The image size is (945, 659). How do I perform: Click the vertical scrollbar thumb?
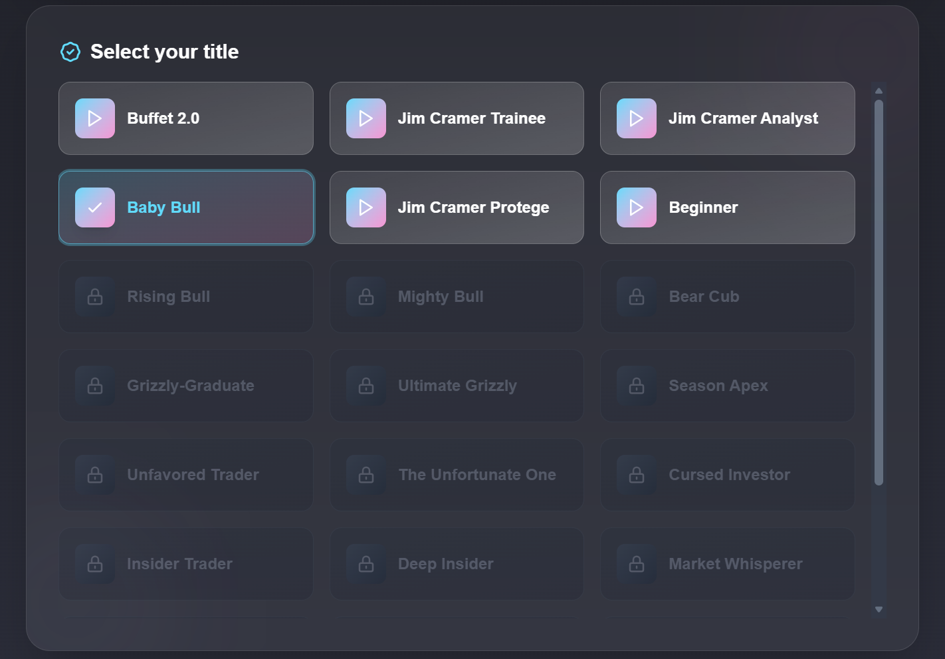click(879, 293)
